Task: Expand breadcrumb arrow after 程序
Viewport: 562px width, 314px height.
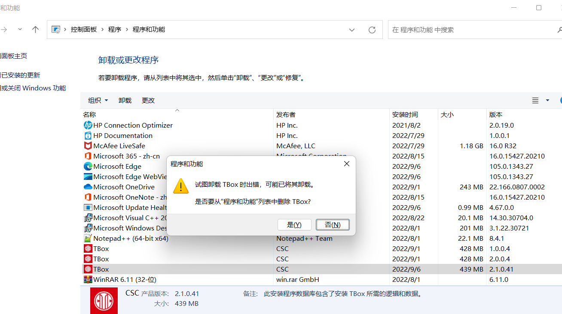Action: (x=127, y=30)
